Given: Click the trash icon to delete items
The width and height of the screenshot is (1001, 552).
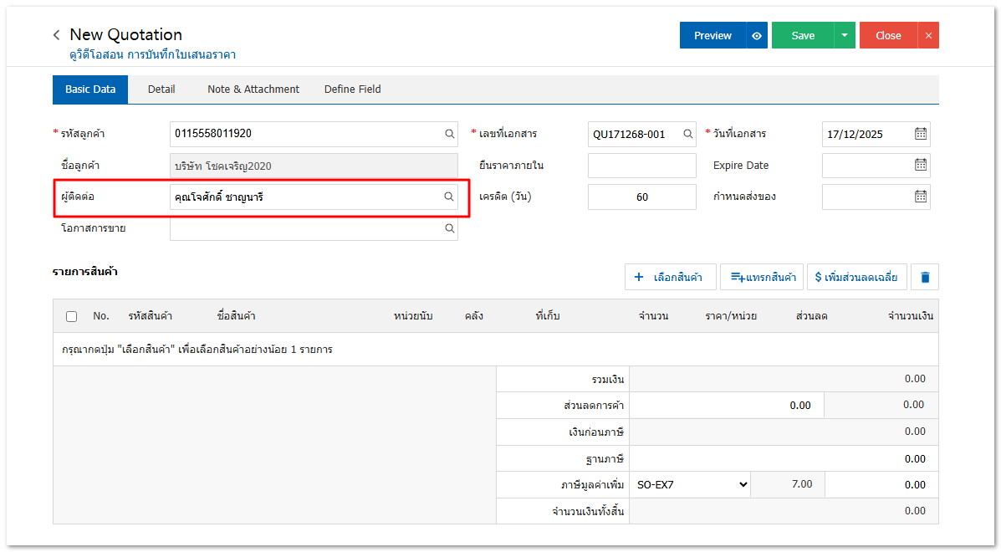Looking at the screenshot, I should point(925,277).
